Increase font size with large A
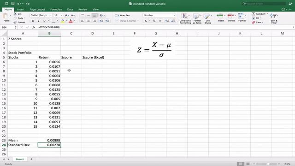 66,15
